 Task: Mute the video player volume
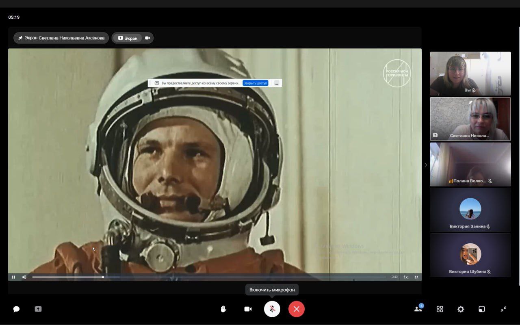24,277
